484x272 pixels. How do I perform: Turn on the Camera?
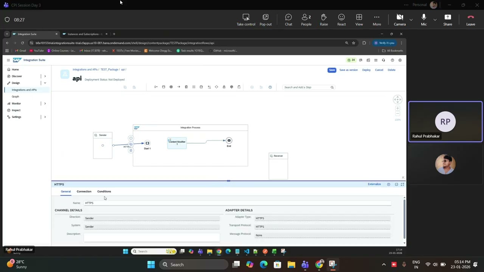pos(400,20)
